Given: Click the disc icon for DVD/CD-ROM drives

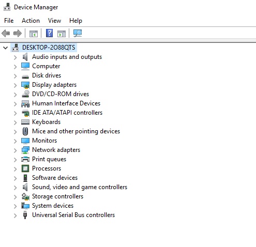Looking at the screenshot, I should pos(25,94).
